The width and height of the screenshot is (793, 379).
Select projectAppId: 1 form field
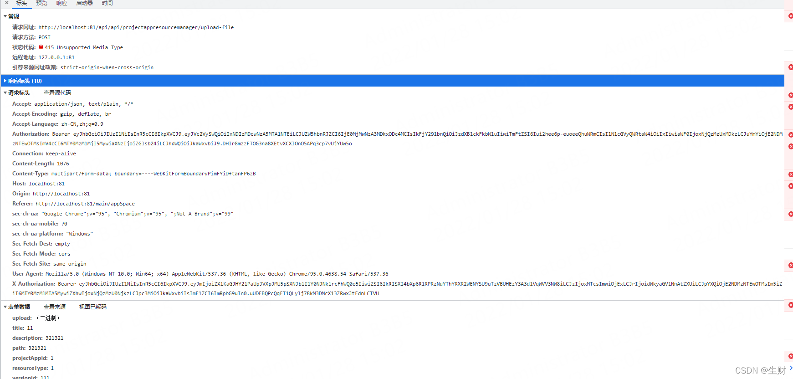pos(33,358)
